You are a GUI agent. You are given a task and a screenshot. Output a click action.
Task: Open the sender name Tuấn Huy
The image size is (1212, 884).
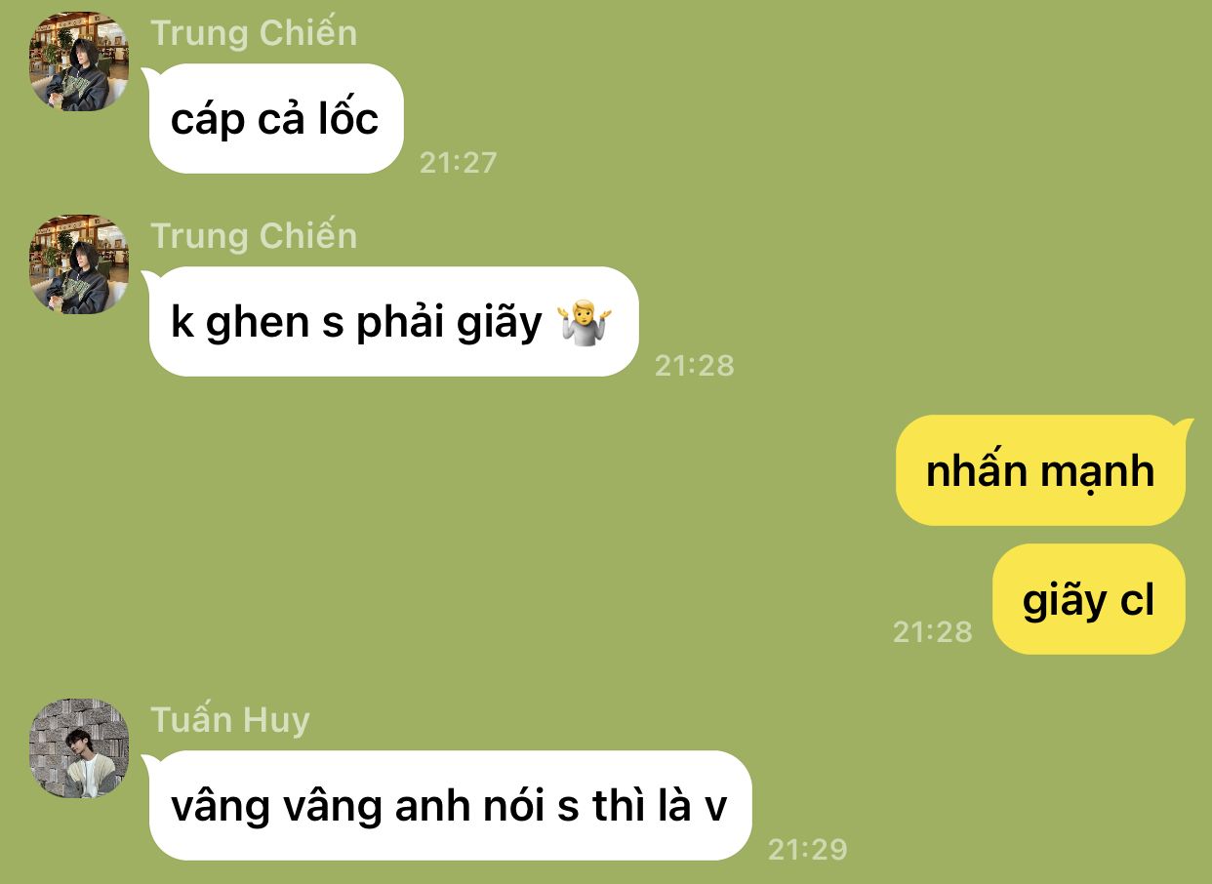pyautogui.click(x=230, y=720)
